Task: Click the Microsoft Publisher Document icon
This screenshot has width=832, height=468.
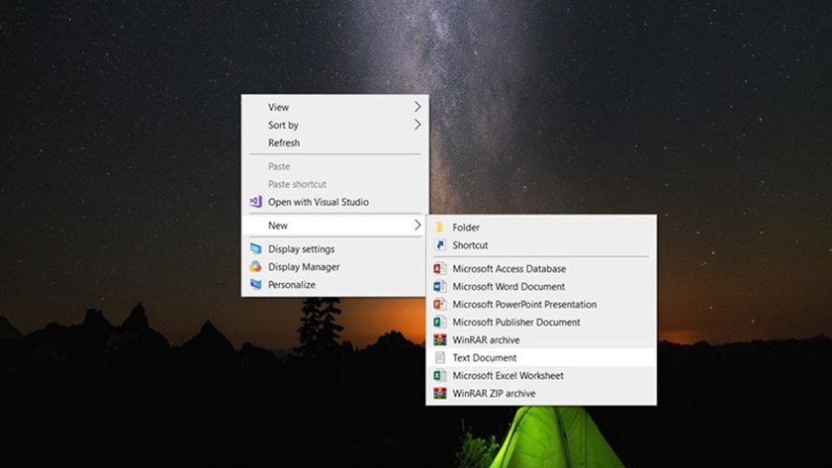Action: (x=440, y=323)
